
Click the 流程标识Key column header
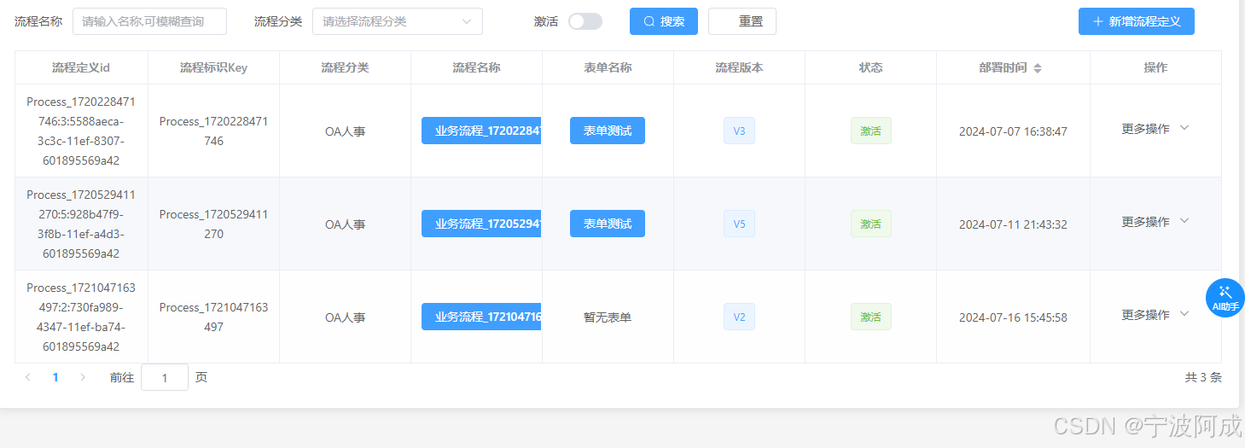pyautogui.click(x=213, y=67)
